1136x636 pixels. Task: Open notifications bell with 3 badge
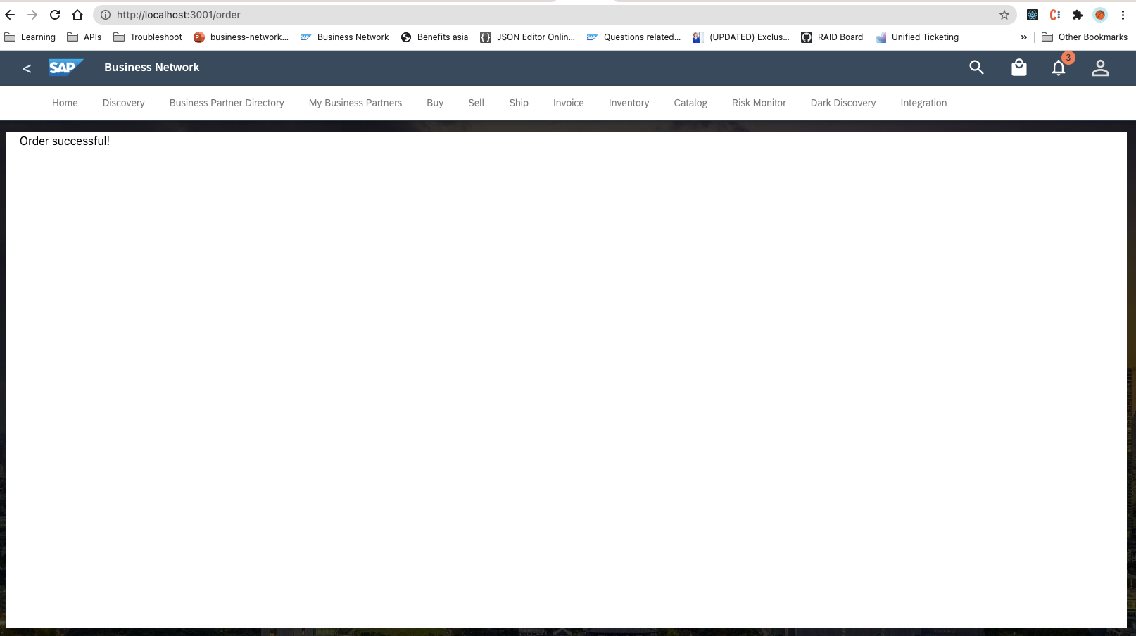1059,67
